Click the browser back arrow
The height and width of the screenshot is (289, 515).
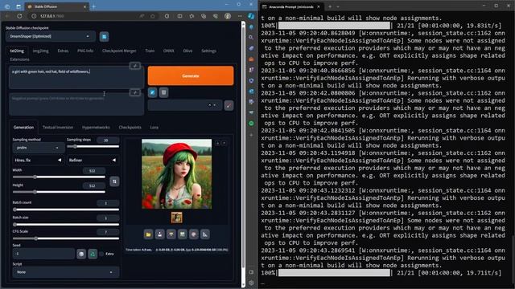7,16
